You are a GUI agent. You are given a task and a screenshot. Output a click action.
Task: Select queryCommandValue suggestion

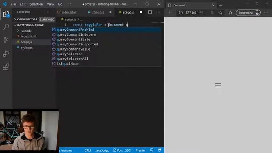pyautogui.click(x=106, y=49)
